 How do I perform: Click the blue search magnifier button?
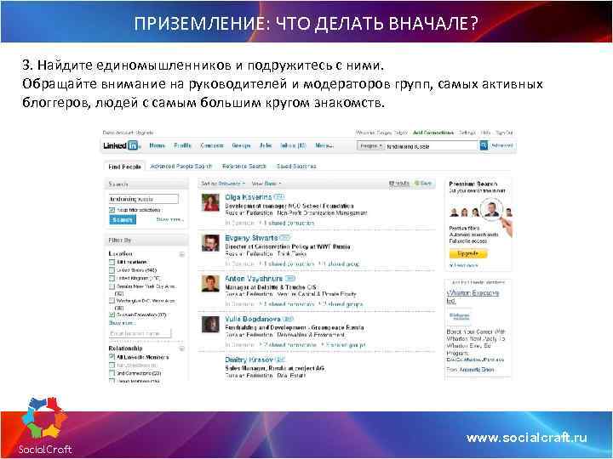coord(484,145)
